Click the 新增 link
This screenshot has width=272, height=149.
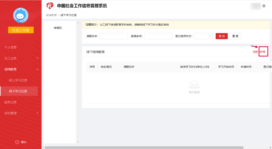click(262, 52)
